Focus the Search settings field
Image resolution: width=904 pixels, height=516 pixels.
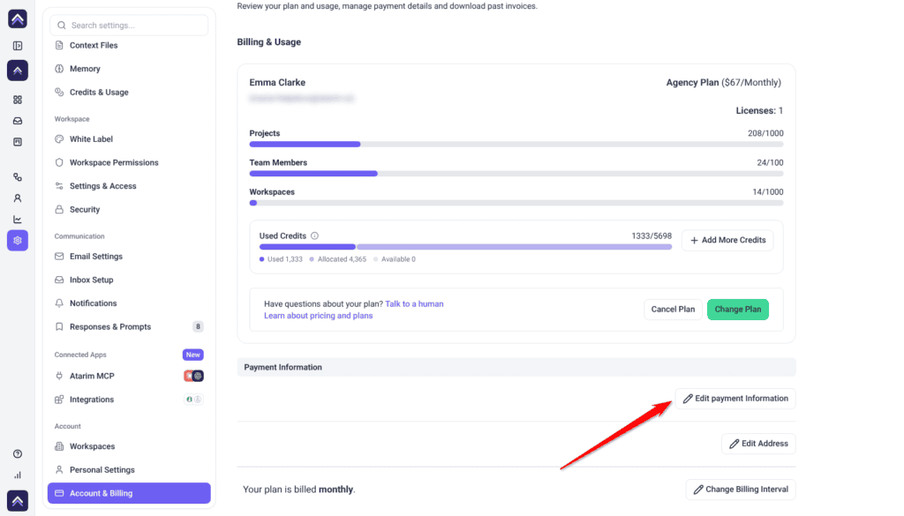(x=129, y=26)
